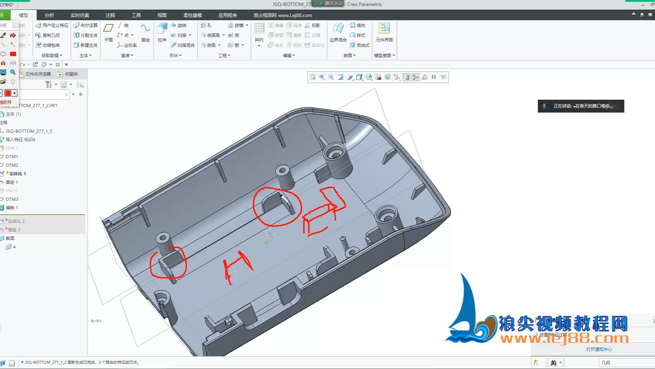Viewport: 655px width, 369px height.
Task: Click Refit view icon in graphics toolbar
Action: point(313,77)
